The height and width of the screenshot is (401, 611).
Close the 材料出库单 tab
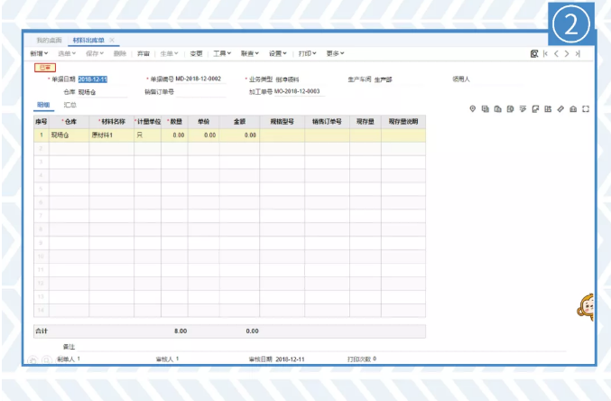pyautogui.click(x=112, y=41)
